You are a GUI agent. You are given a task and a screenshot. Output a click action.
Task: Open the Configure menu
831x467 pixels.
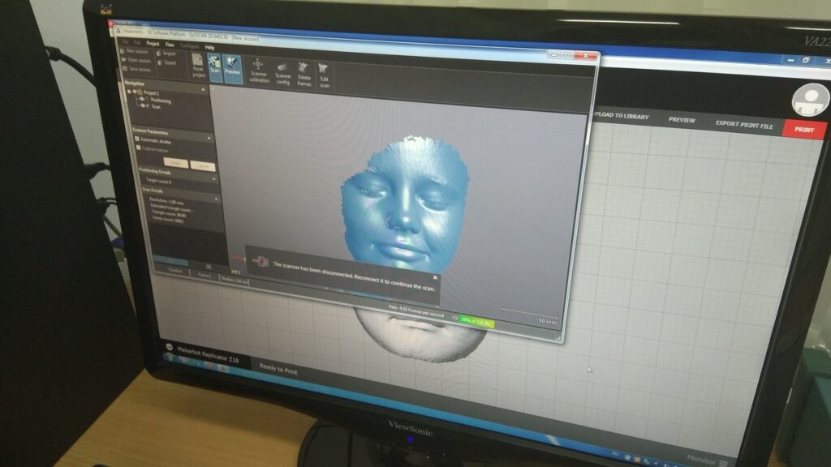(189, 45)
